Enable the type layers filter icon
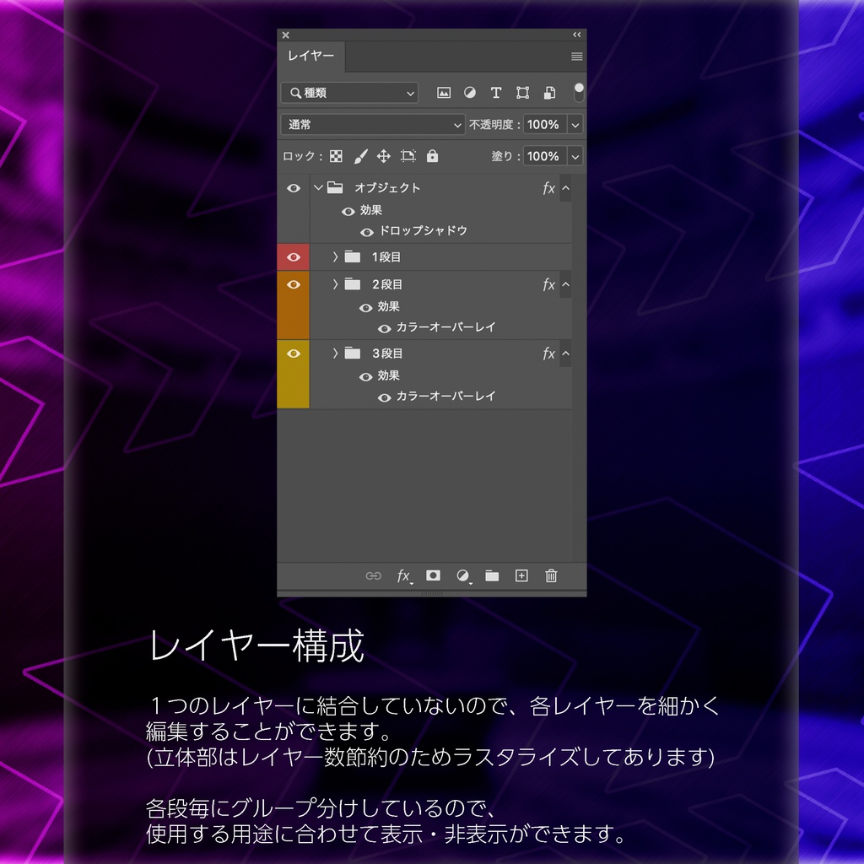The width and height of the screenshot is (864, 864). 496,93
